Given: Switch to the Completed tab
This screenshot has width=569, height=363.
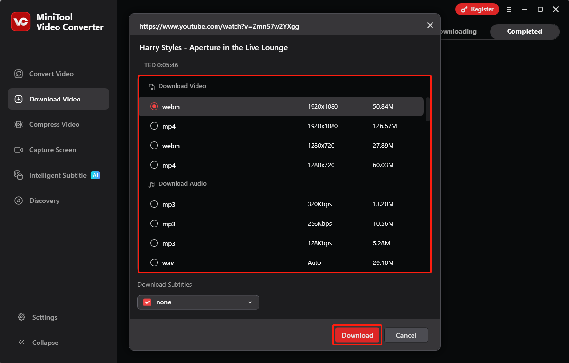Looking at the screenshot, I should (x=525, y=31).
